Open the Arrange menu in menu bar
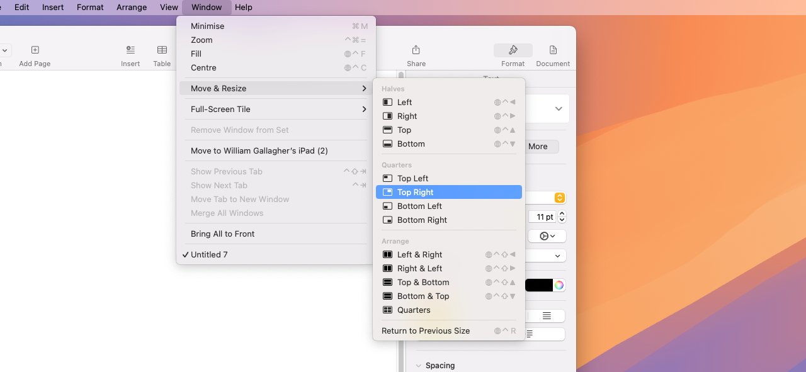This screenshot has width=806, height=372. point(132,7)
